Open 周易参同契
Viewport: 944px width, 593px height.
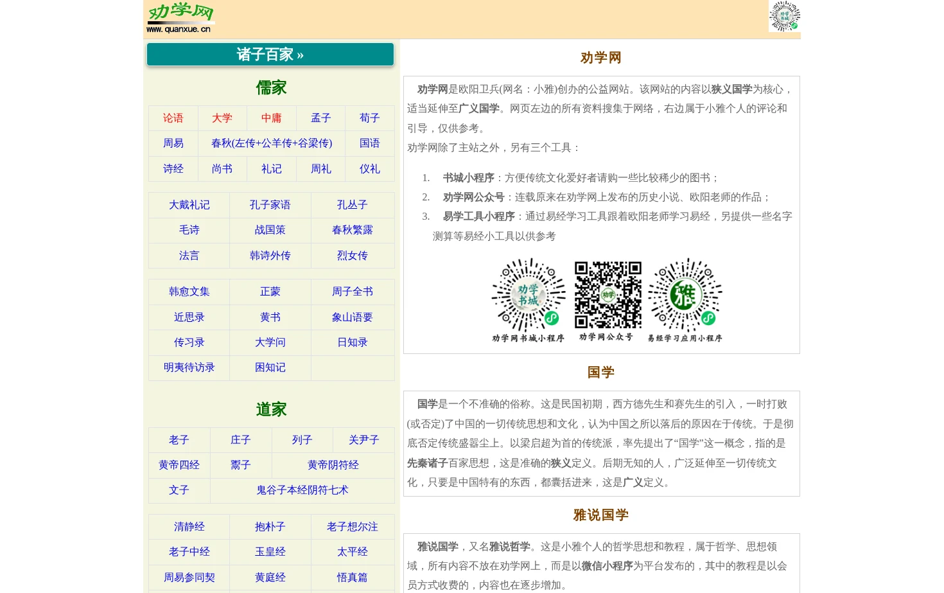(x=189, y=578)
